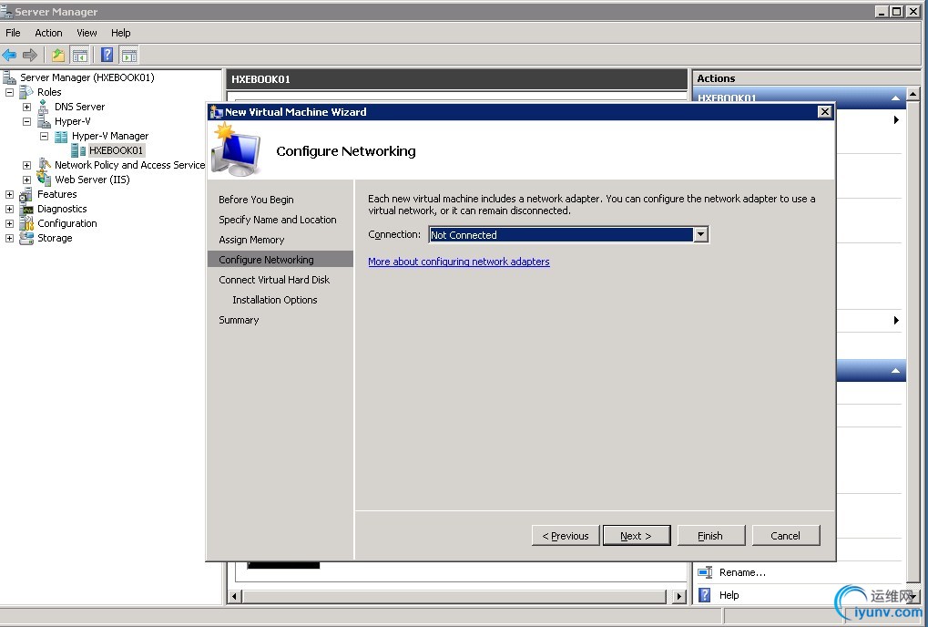Click Rename action in Actions pane
The image size is (928, 627).
[742, 572]
